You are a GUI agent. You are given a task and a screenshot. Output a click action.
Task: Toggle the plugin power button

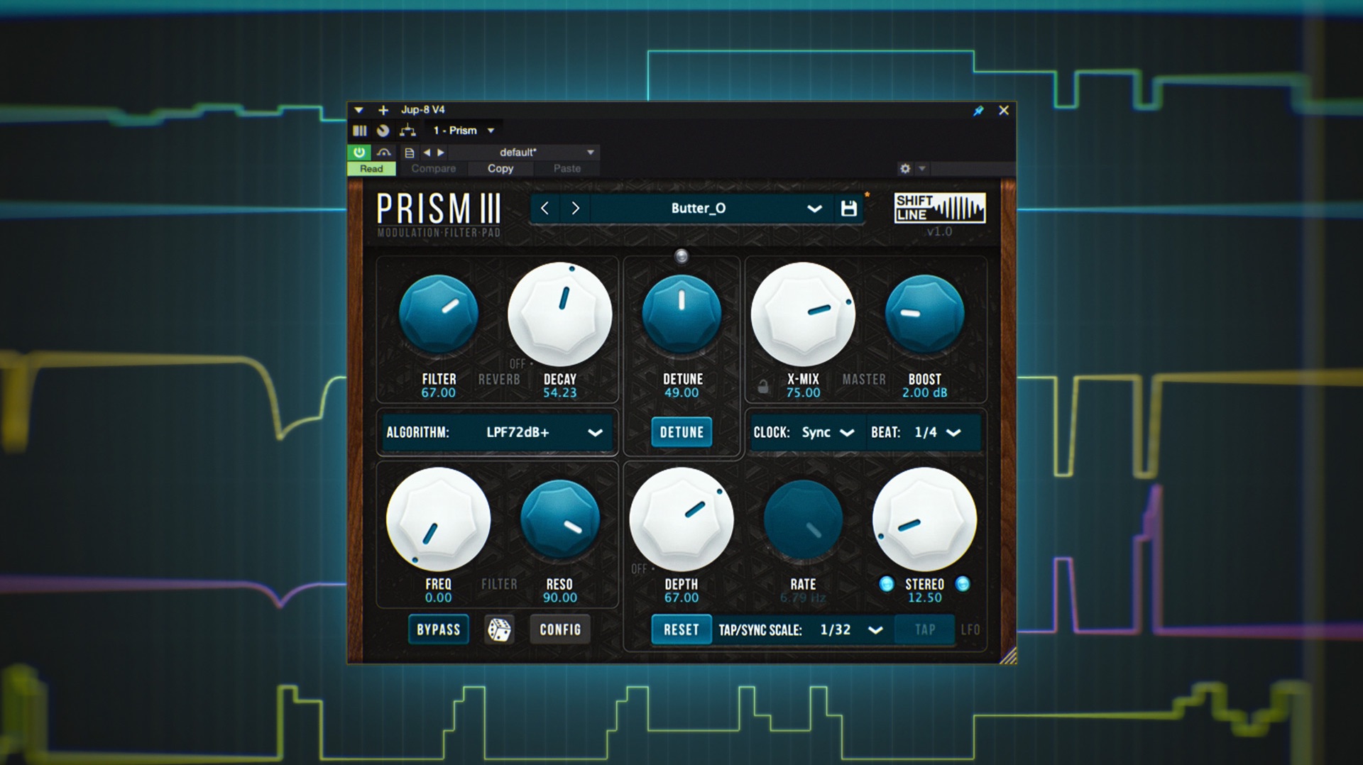359,152
